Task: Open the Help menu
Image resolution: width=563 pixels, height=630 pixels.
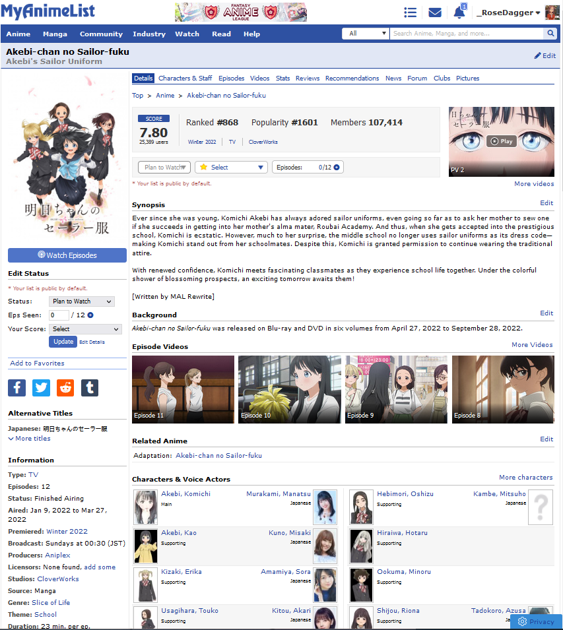Action: pos(251,34)
